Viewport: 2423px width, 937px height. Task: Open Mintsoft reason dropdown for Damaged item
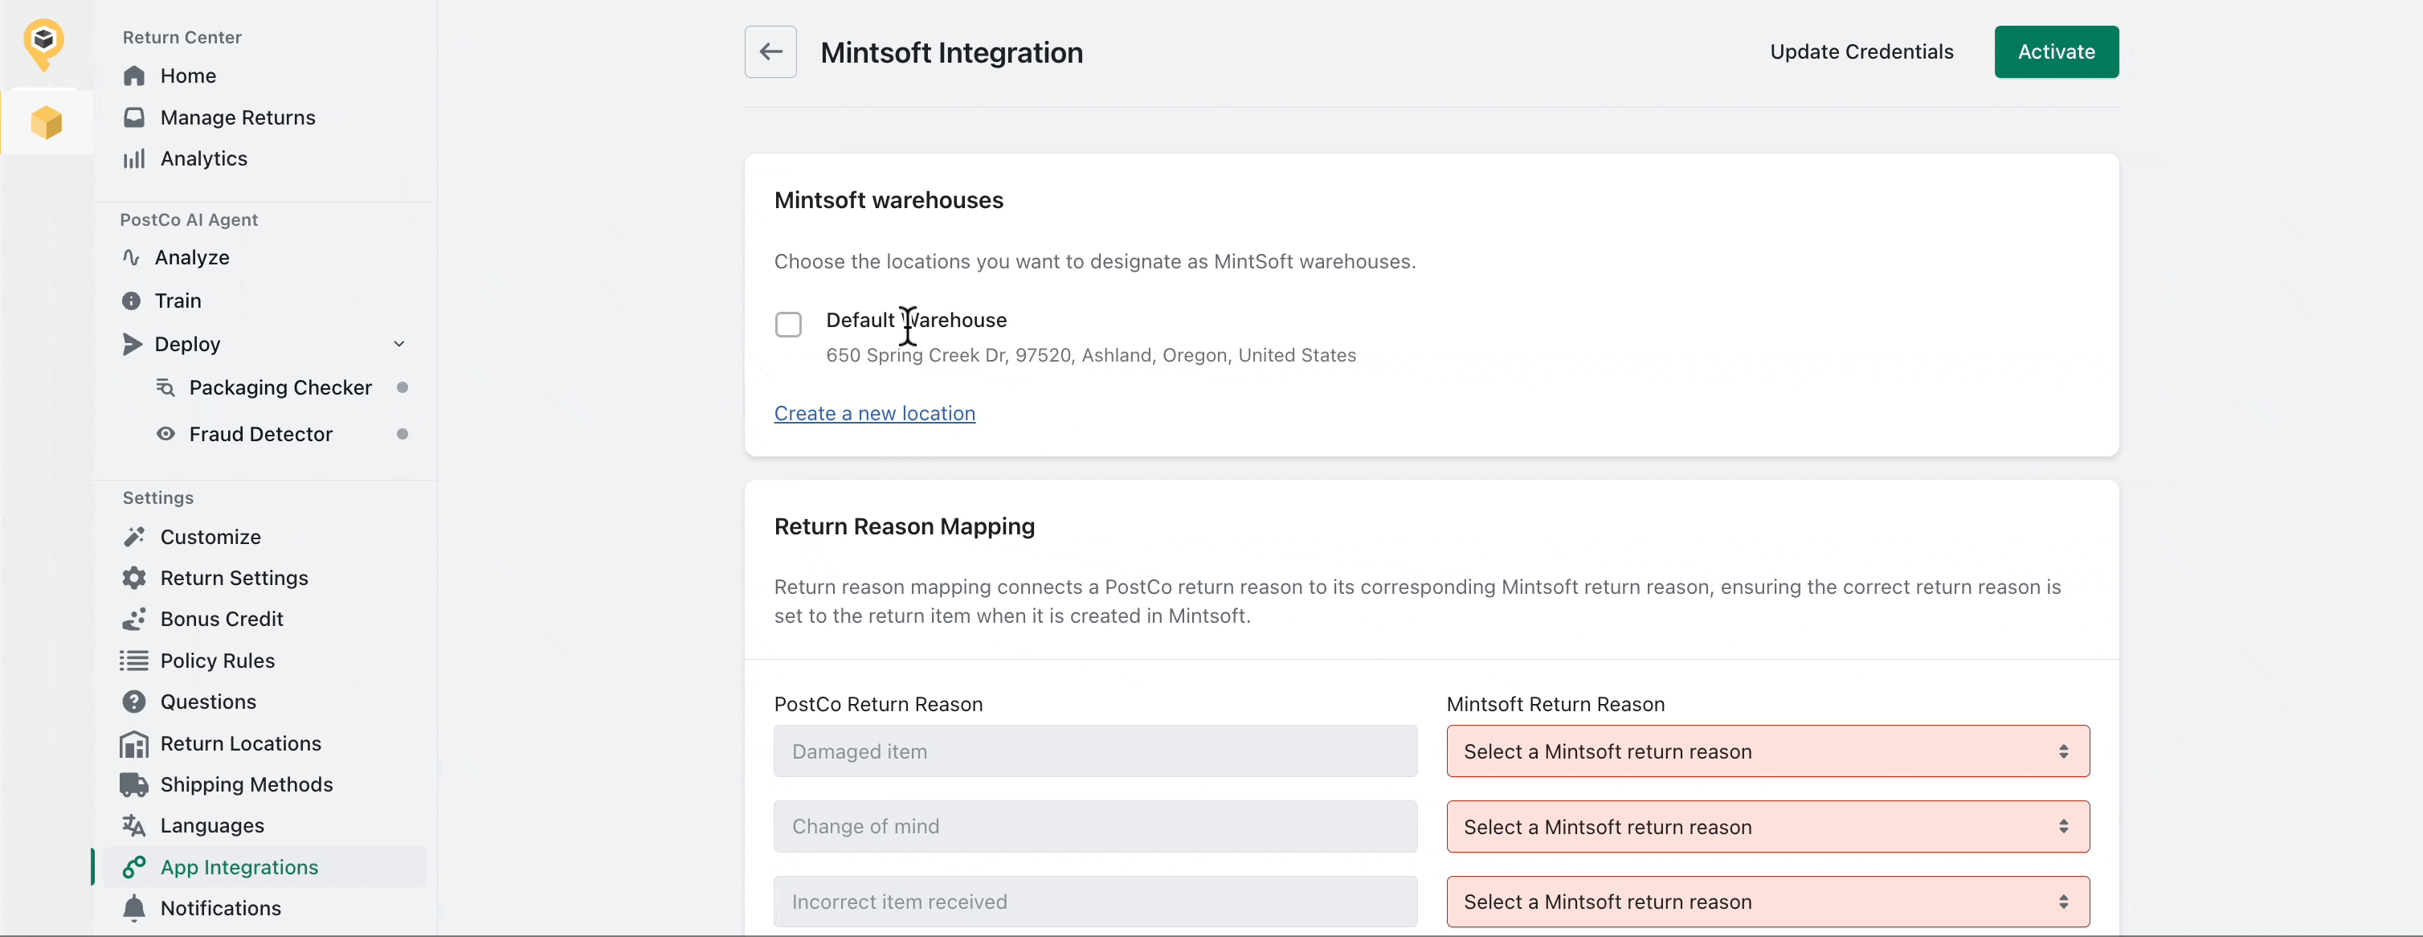pos(1767,751)
